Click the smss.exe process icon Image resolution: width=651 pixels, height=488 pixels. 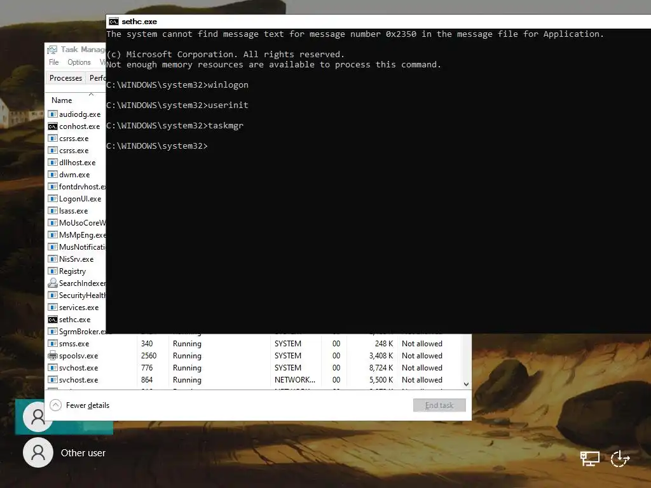[53, 343]
